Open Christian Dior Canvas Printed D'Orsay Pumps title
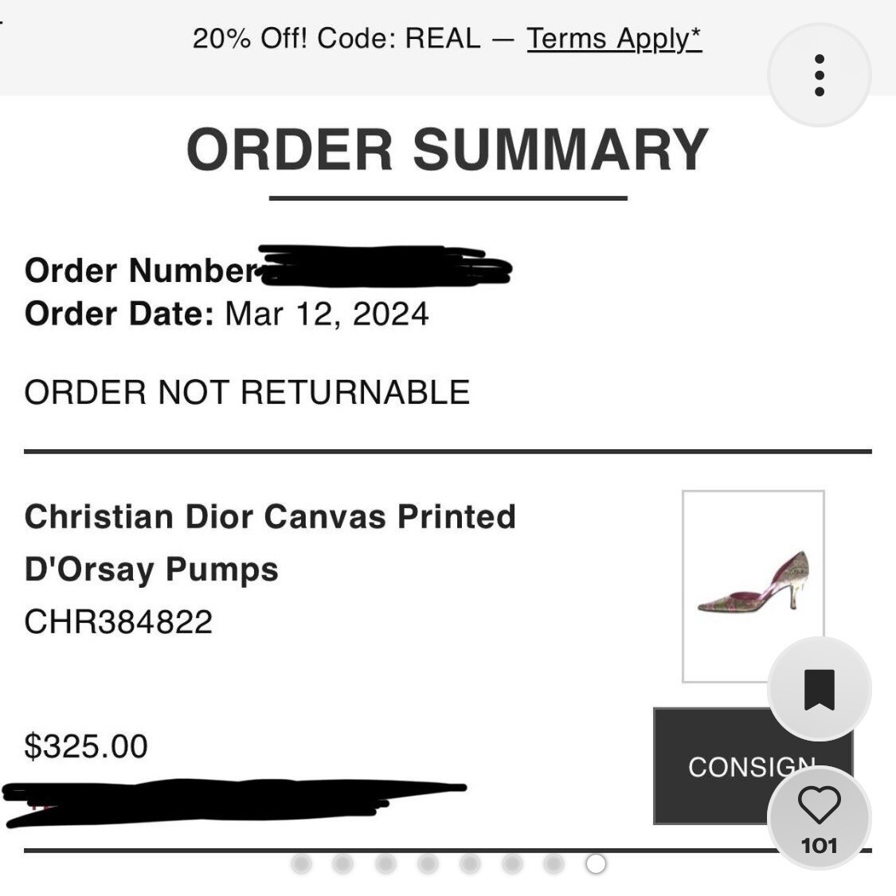 (270, 543)
